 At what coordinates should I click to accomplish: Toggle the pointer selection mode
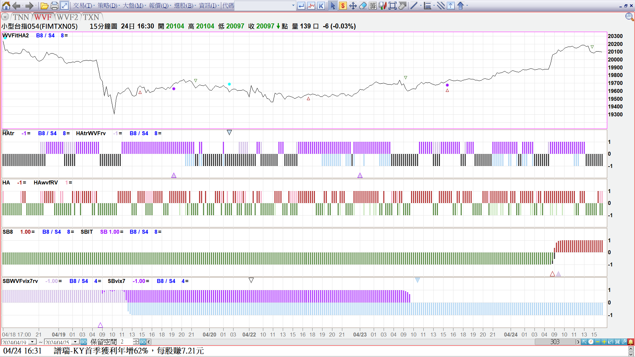[x=333, y=6]
